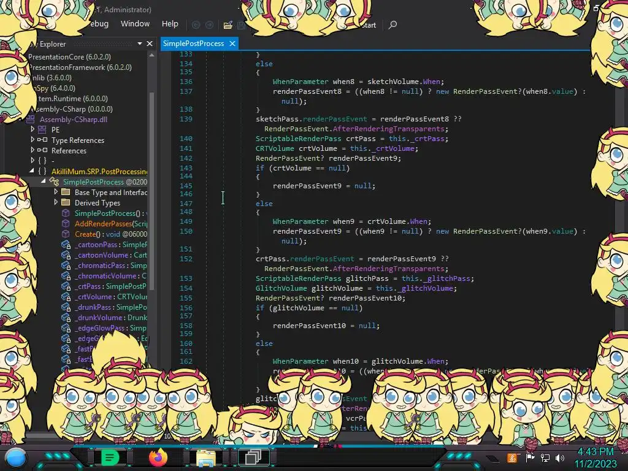Click the clock showing 4:43 PM

click(595, 452)
